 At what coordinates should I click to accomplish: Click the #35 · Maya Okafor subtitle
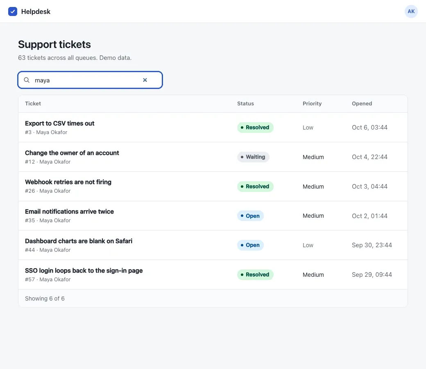(x=48, y=221)
